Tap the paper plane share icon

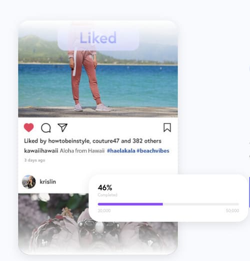62,128
